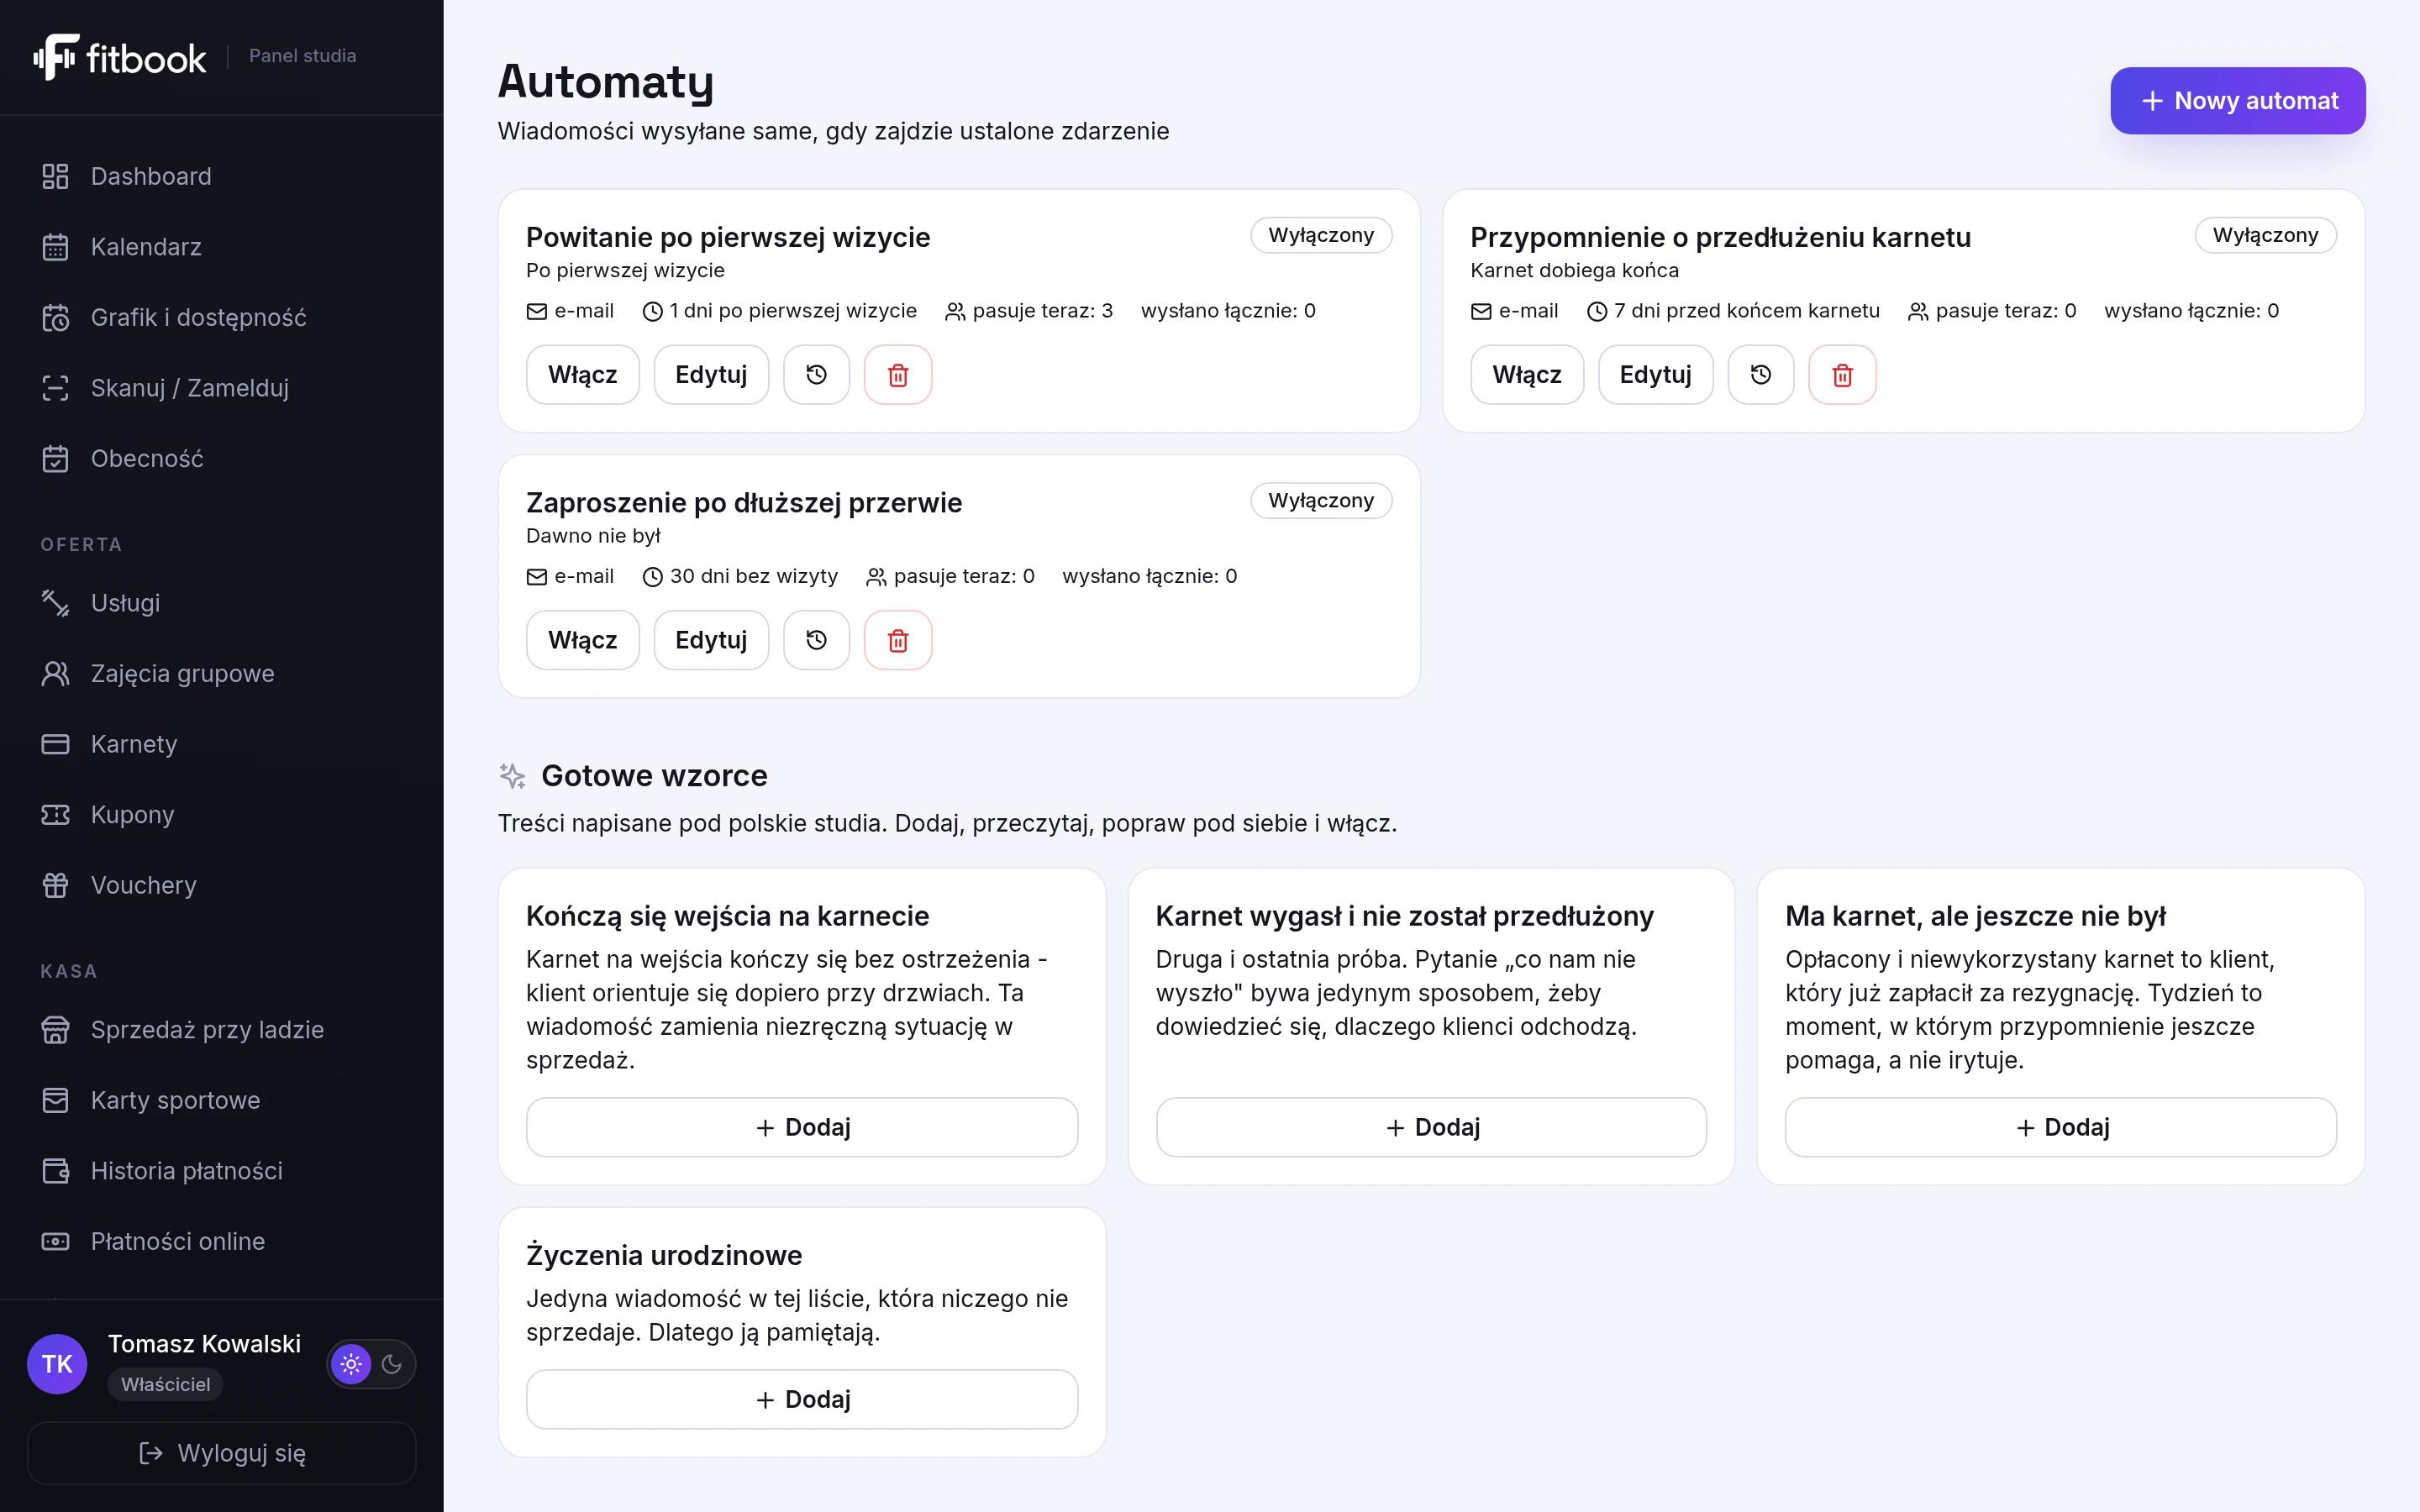Go to Kupony page
The height and width of the screenshot is (1512, 2420).
222,815
